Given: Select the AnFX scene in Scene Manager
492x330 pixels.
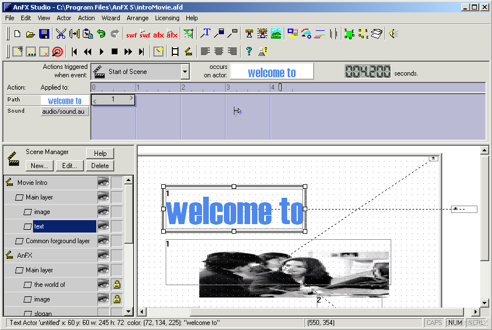Looking at the screenshot, I should [25, 255].
